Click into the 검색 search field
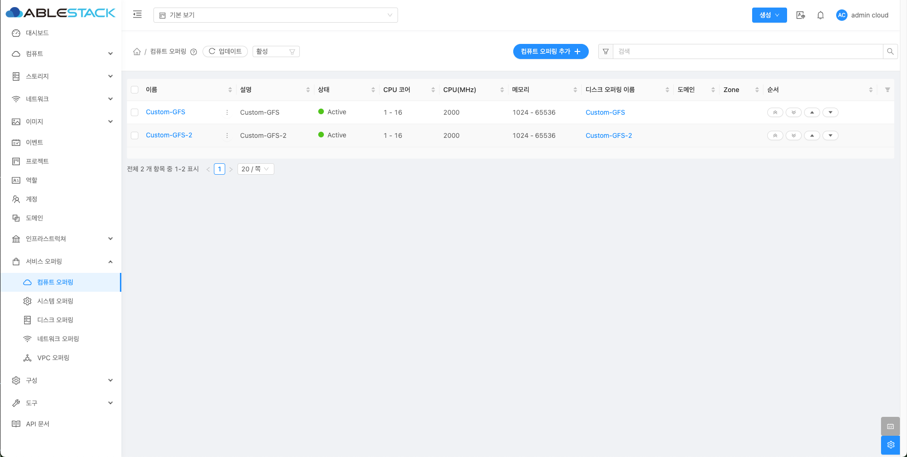The height and width of the screenshot is (457, 907). [747, 51]
